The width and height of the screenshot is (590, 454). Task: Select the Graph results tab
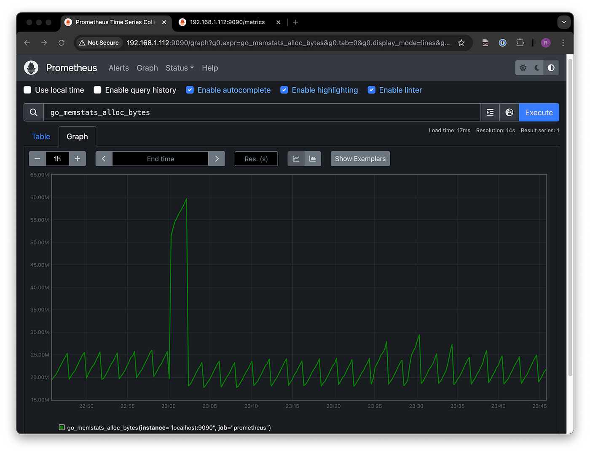[77, 136]
